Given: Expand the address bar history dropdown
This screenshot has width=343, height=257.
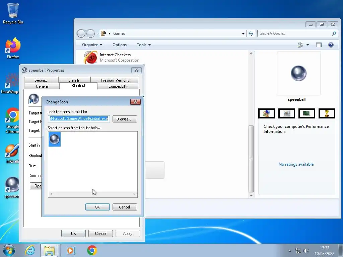Looking at the screenshot, I should [x=243, y=34].
